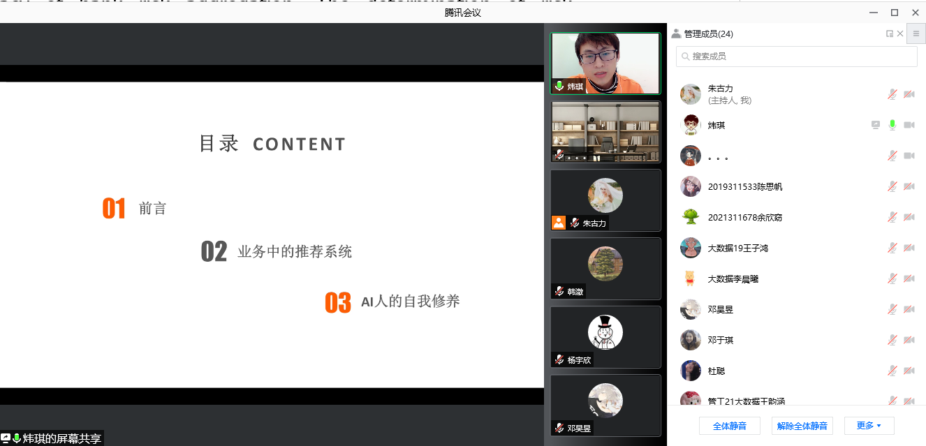The width and height of the screenshot is (926, 446).
Task: Mute 炜琪's microphone in member list
Action: point(892,124)
